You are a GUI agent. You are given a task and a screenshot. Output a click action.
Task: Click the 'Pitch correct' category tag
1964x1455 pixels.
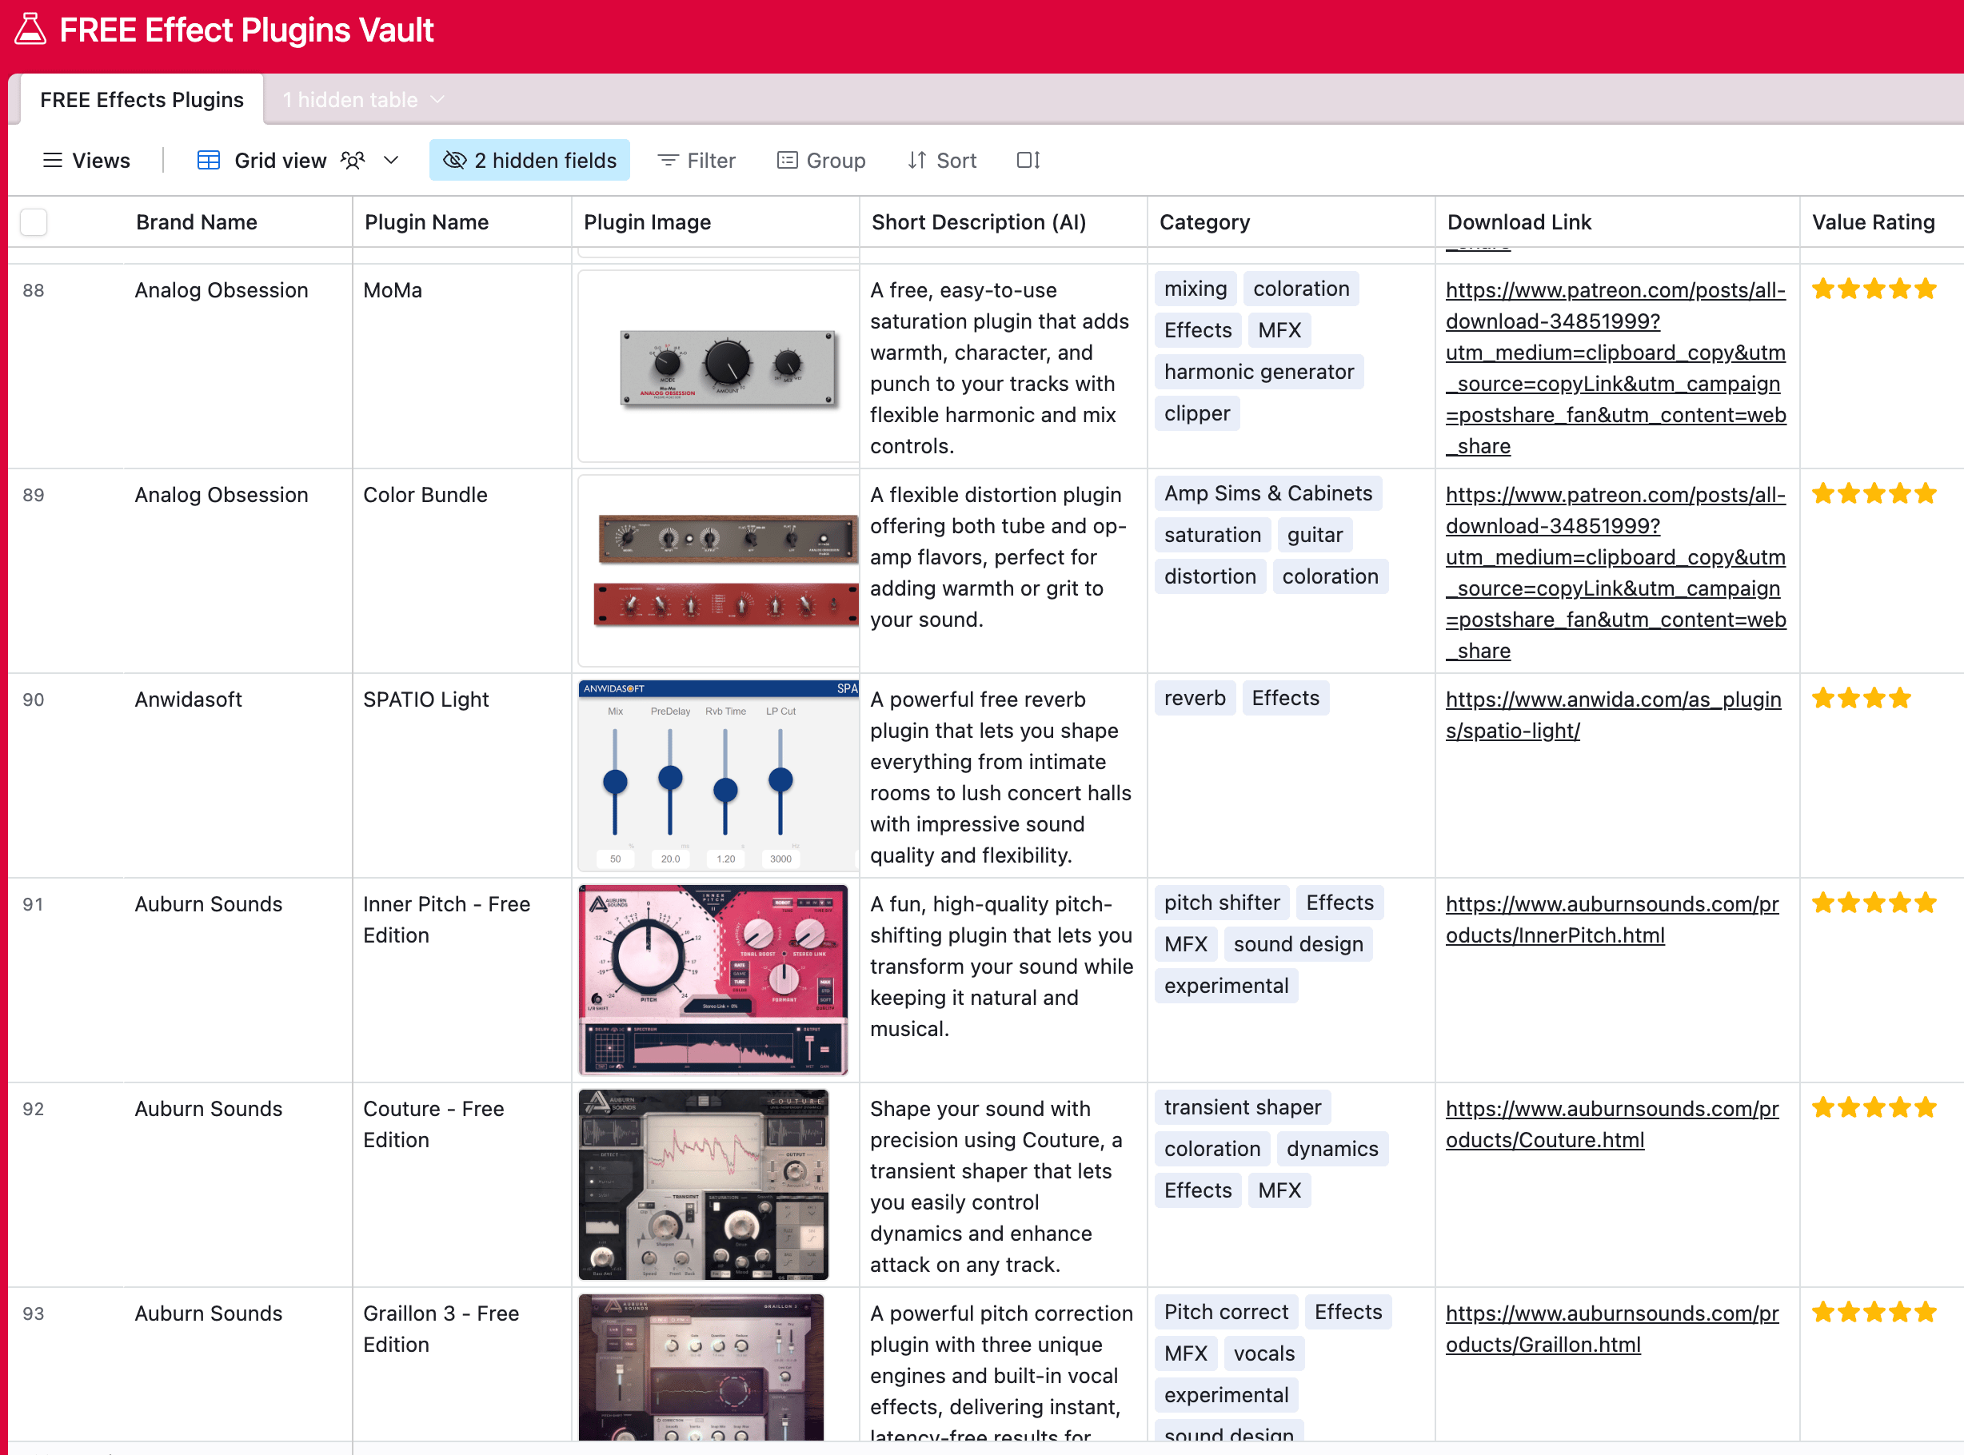[x=1226, y=1311]
